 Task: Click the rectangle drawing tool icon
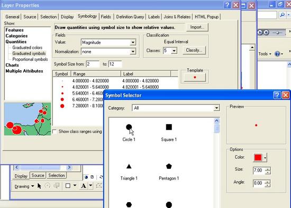pyautogui.click(x=68, y=186)
